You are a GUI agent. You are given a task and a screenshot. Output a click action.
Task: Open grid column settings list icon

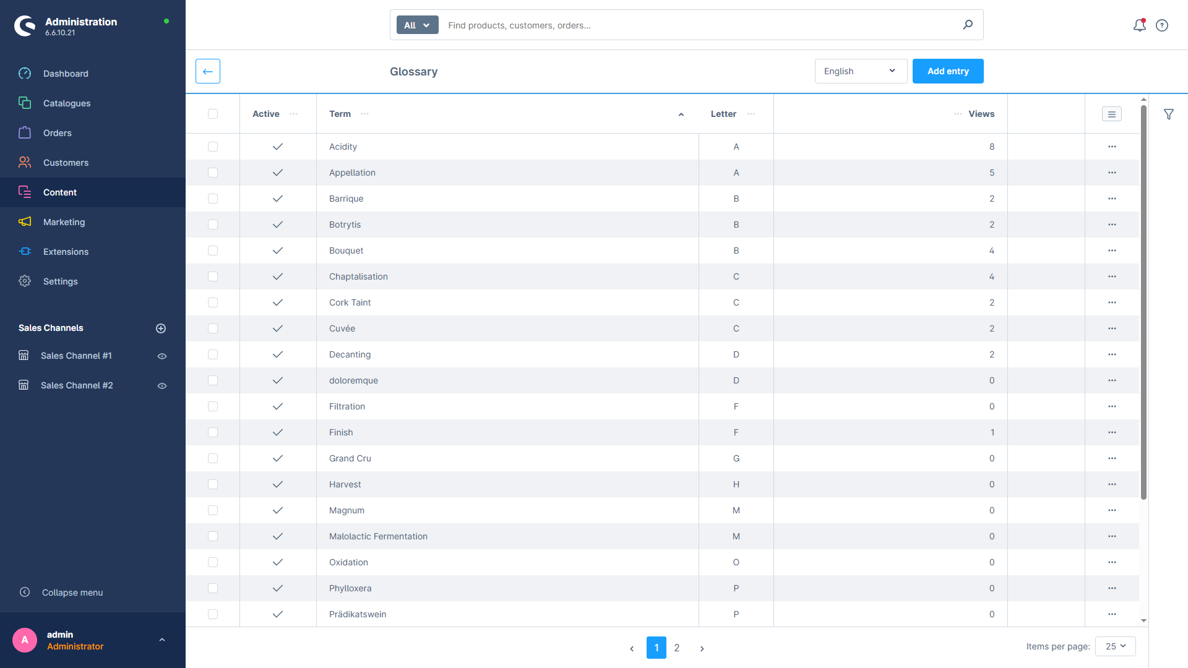point(1112,114)
